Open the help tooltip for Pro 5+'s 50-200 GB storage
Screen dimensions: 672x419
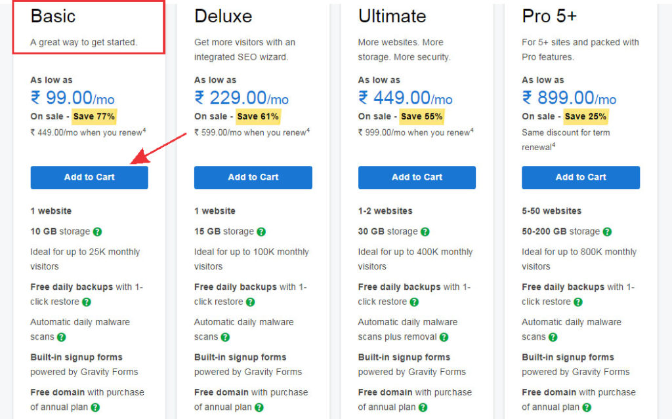[607, 231]
